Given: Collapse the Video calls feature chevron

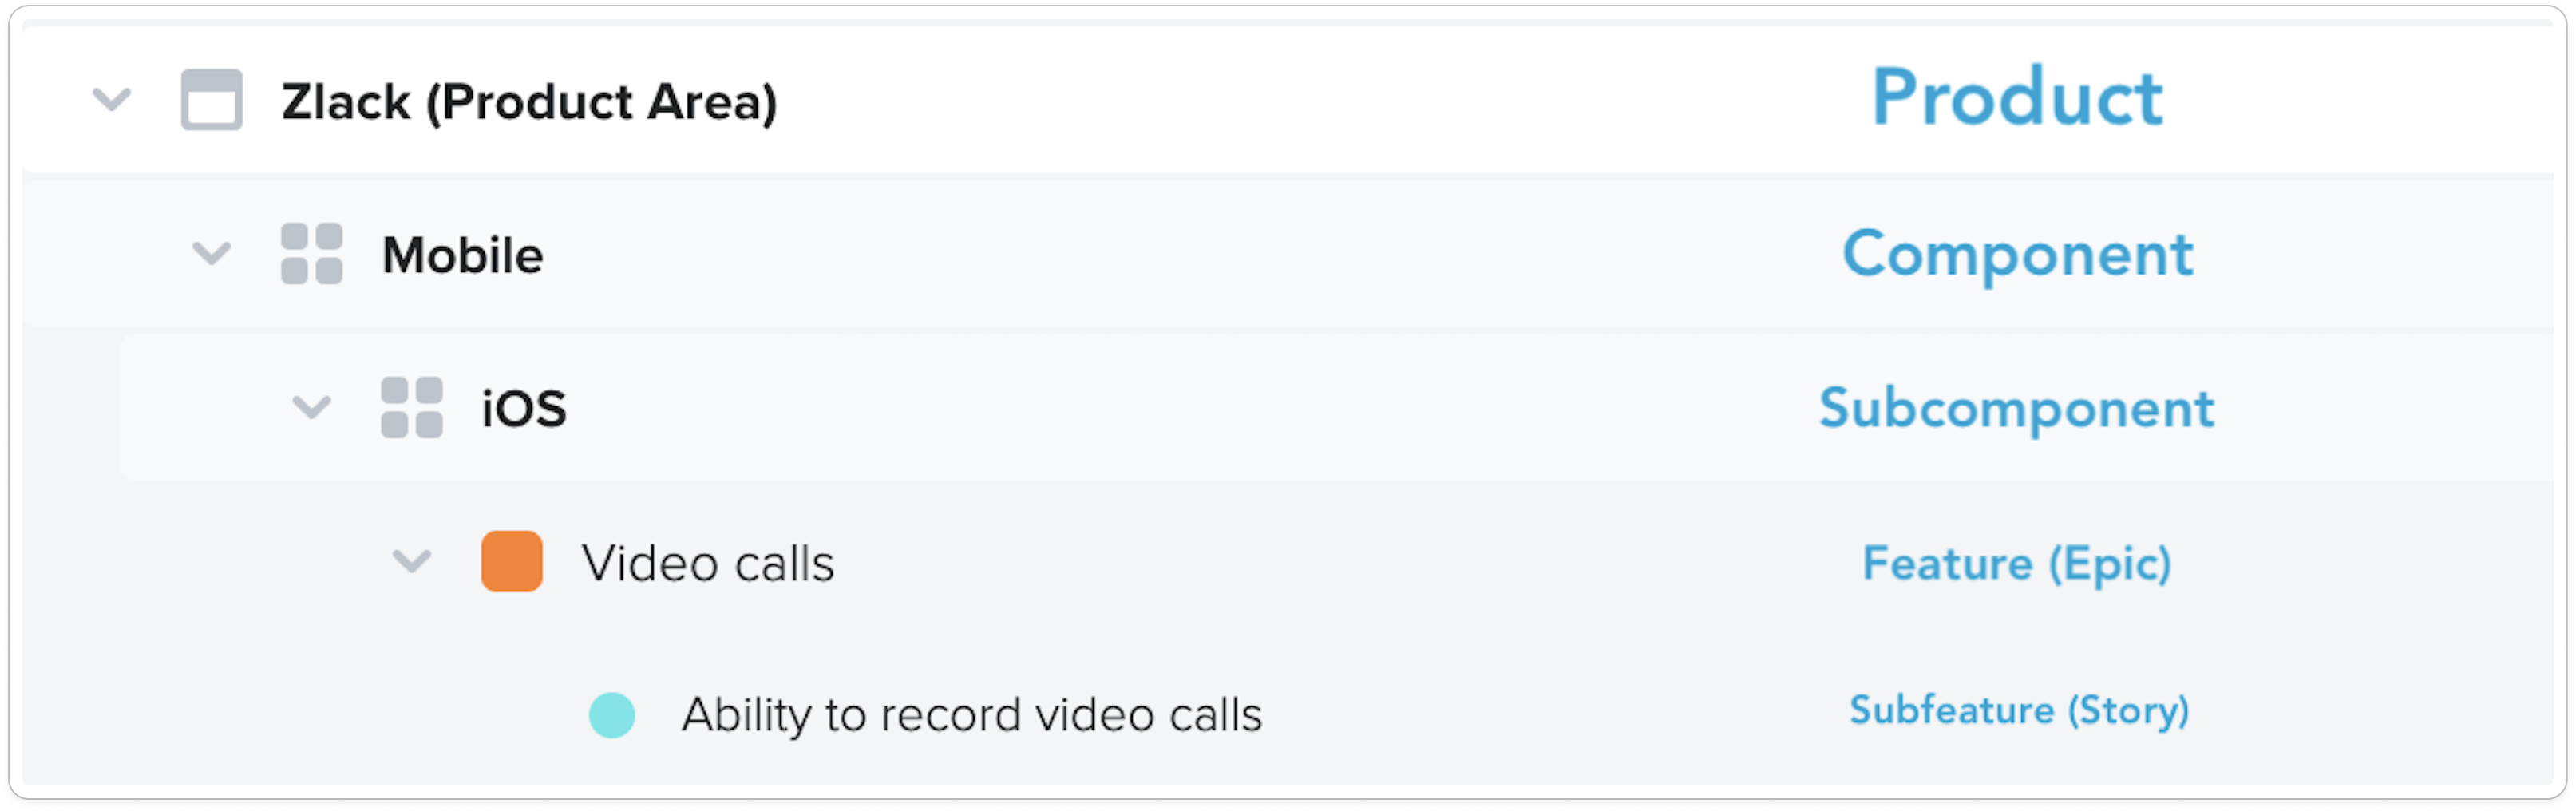Looking at the screenshot, I should pyautogui.click(x=411, y=561).
